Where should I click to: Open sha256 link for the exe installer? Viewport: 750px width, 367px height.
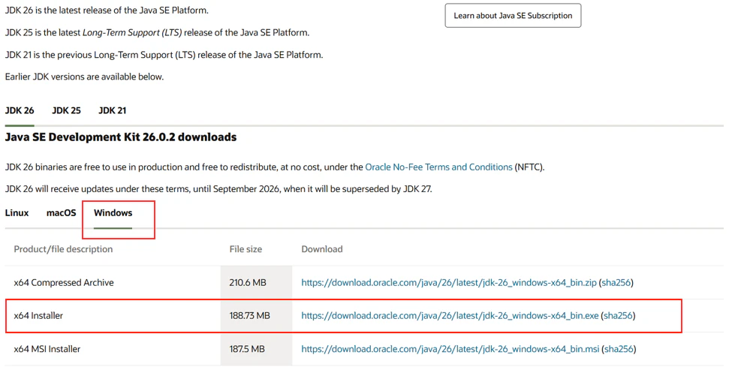618,315
